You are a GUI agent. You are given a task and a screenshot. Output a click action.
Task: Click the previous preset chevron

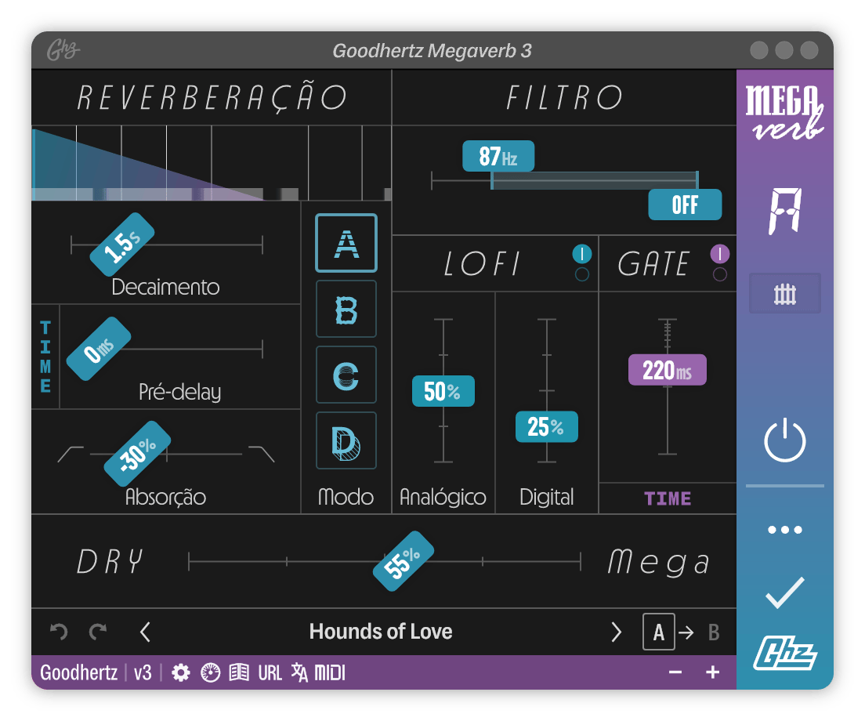[145, 632]
